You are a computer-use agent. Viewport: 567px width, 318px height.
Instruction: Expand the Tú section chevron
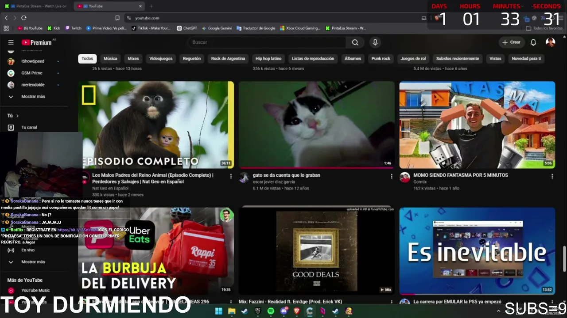pyautogui.click(x=17, y=116)
